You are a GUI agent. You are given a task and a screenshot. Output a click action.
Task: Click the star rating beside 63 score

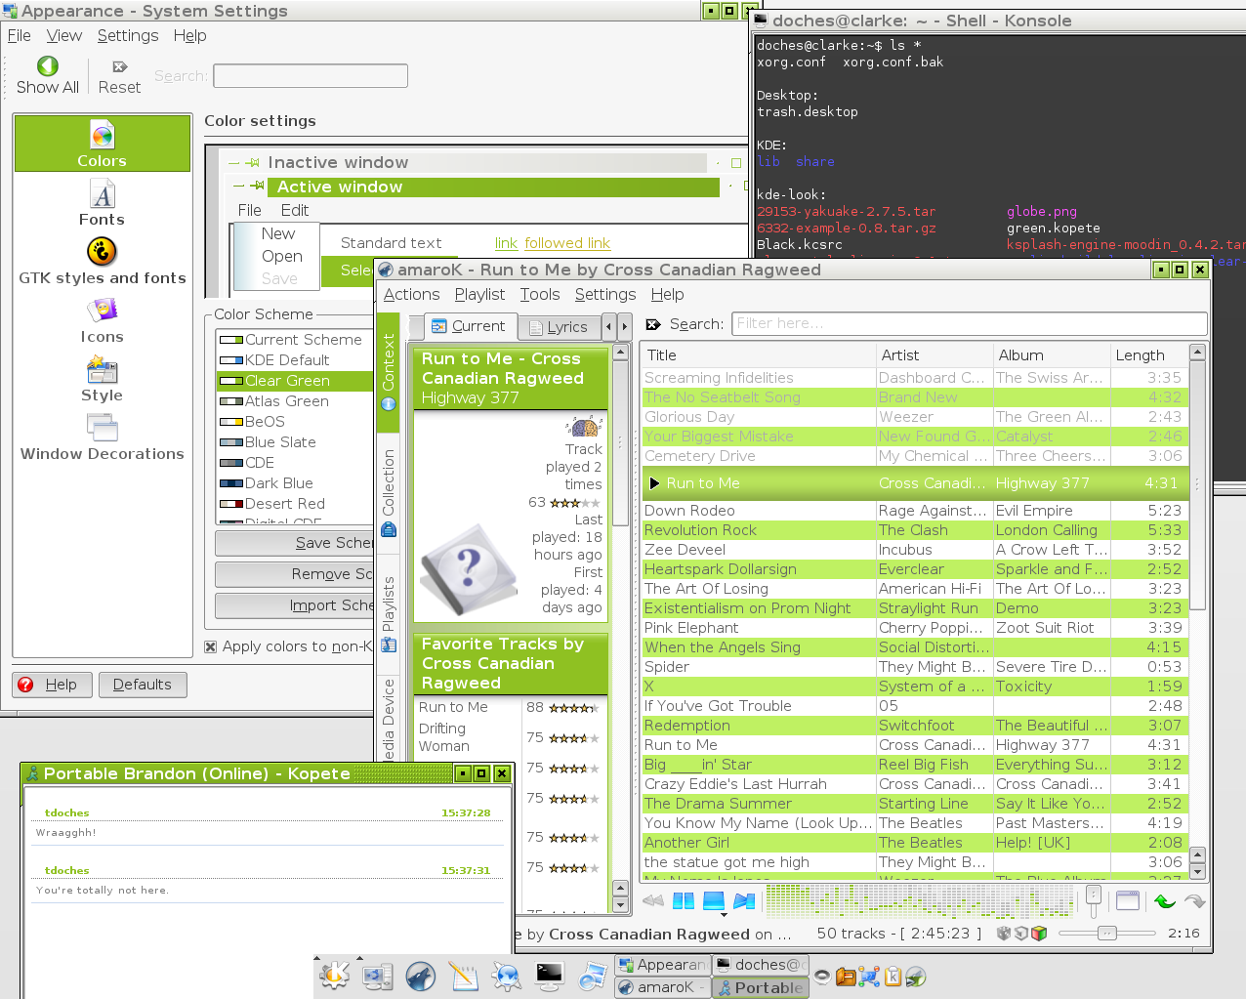pos(575,503)
